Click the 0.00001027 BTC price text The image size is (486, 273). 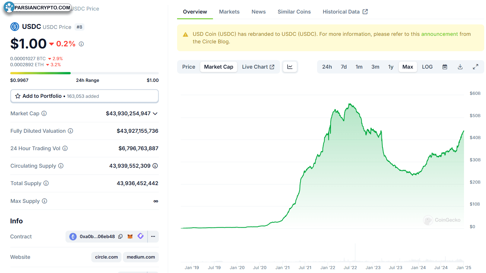pos(28,59)
